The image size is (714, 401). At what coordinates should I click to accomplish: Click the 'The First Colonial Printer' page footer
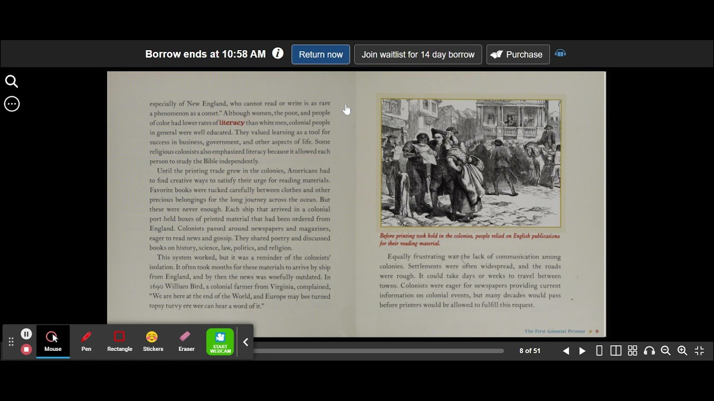pyautogui.click(x=555, y=331)
